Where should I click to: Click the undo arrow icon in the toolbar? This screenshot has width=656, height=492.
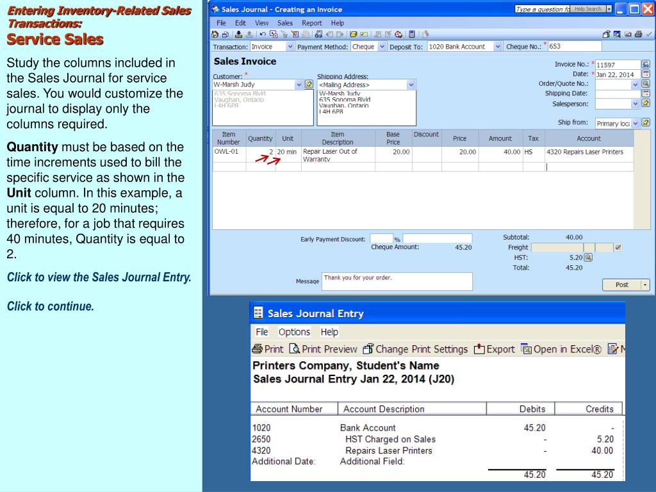[263, 35]
